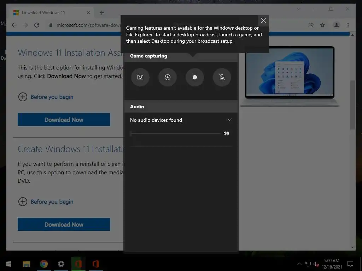Show hidden system tray icons
The height and width of the screenshot is (271, 362).
[x=299, y=264]
